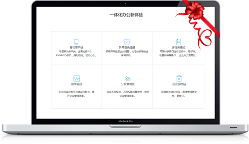Click the MacBook Pro label below the screen
The image size is (249, 144).
coord(125,121)
